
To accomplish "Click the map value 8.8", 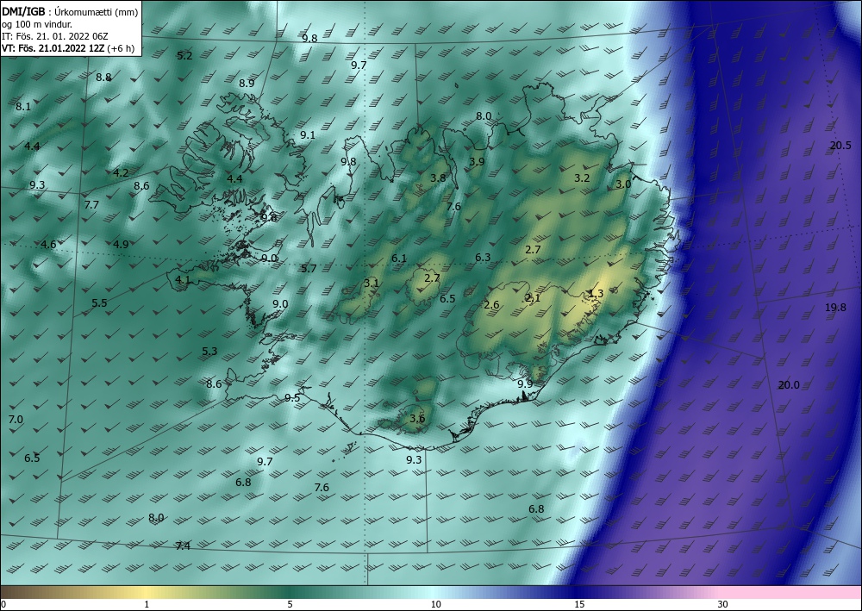I will [x=104, y=78].
